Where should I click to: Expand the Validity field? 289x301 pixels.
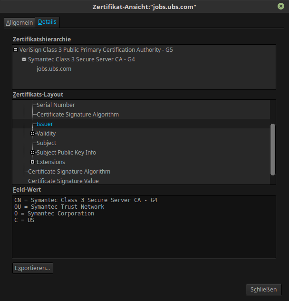(32, 134)
